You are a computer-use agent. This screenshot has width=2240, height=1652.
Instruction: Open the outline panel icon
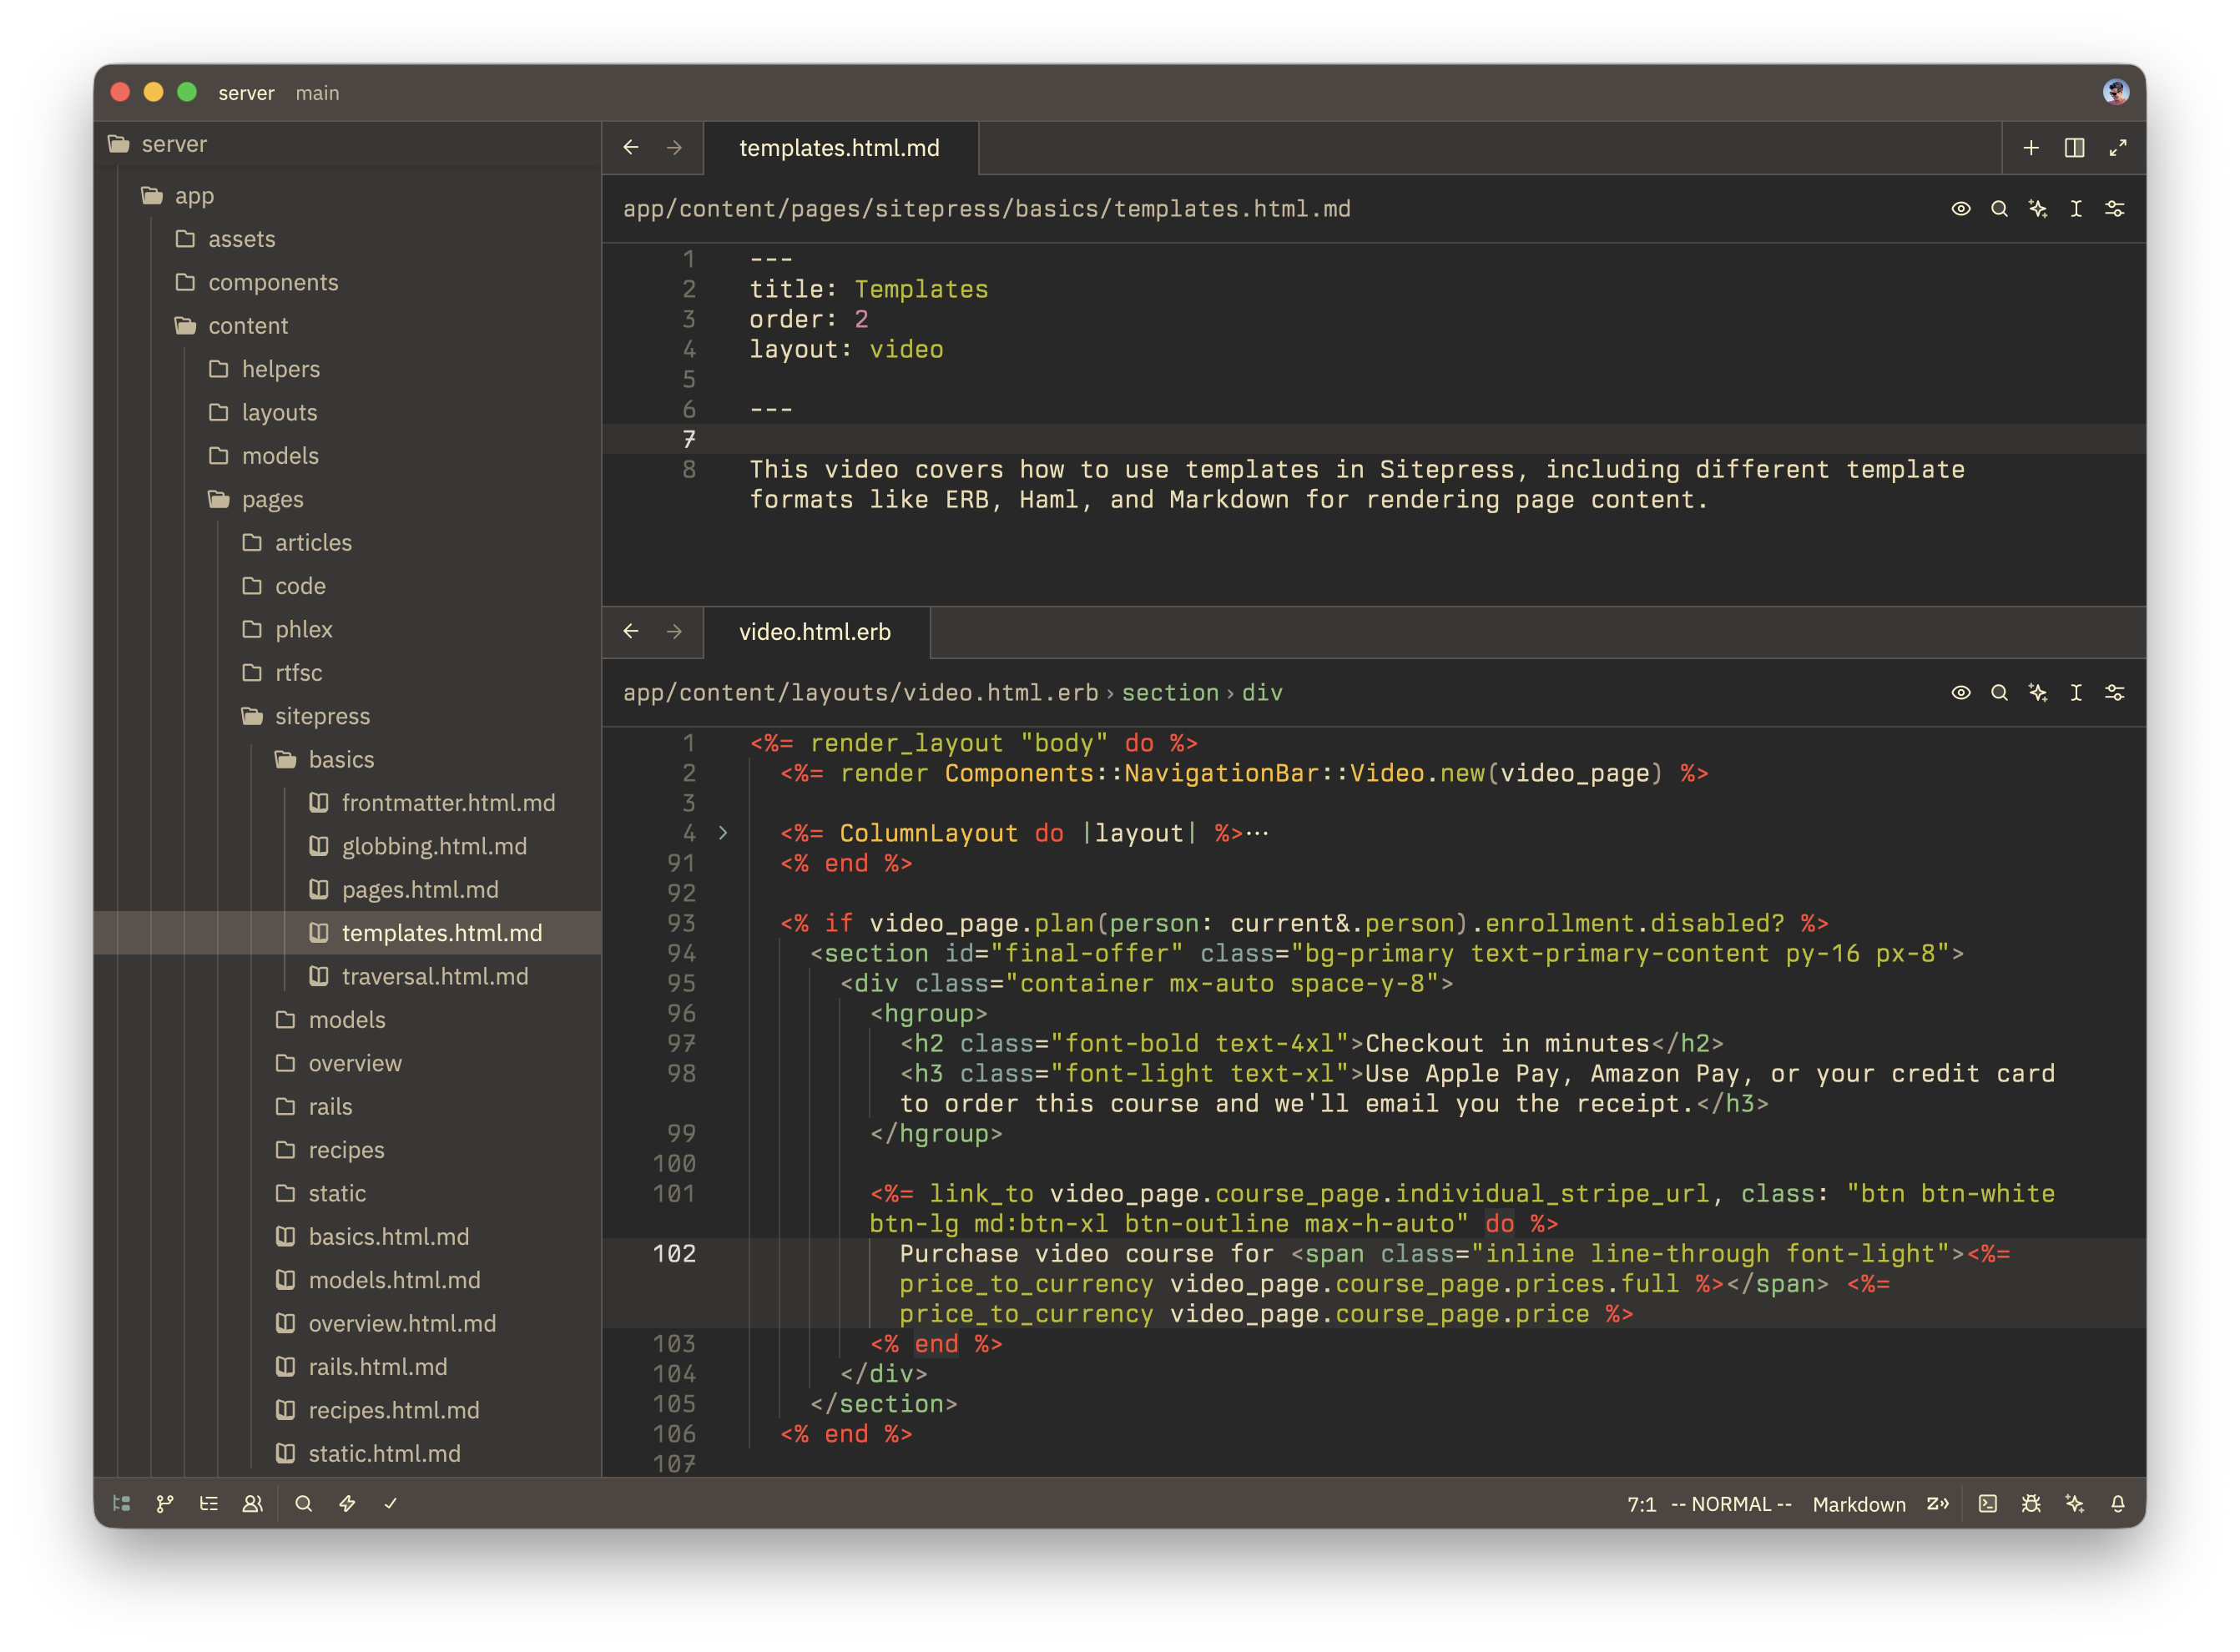tap(209, 1503)
